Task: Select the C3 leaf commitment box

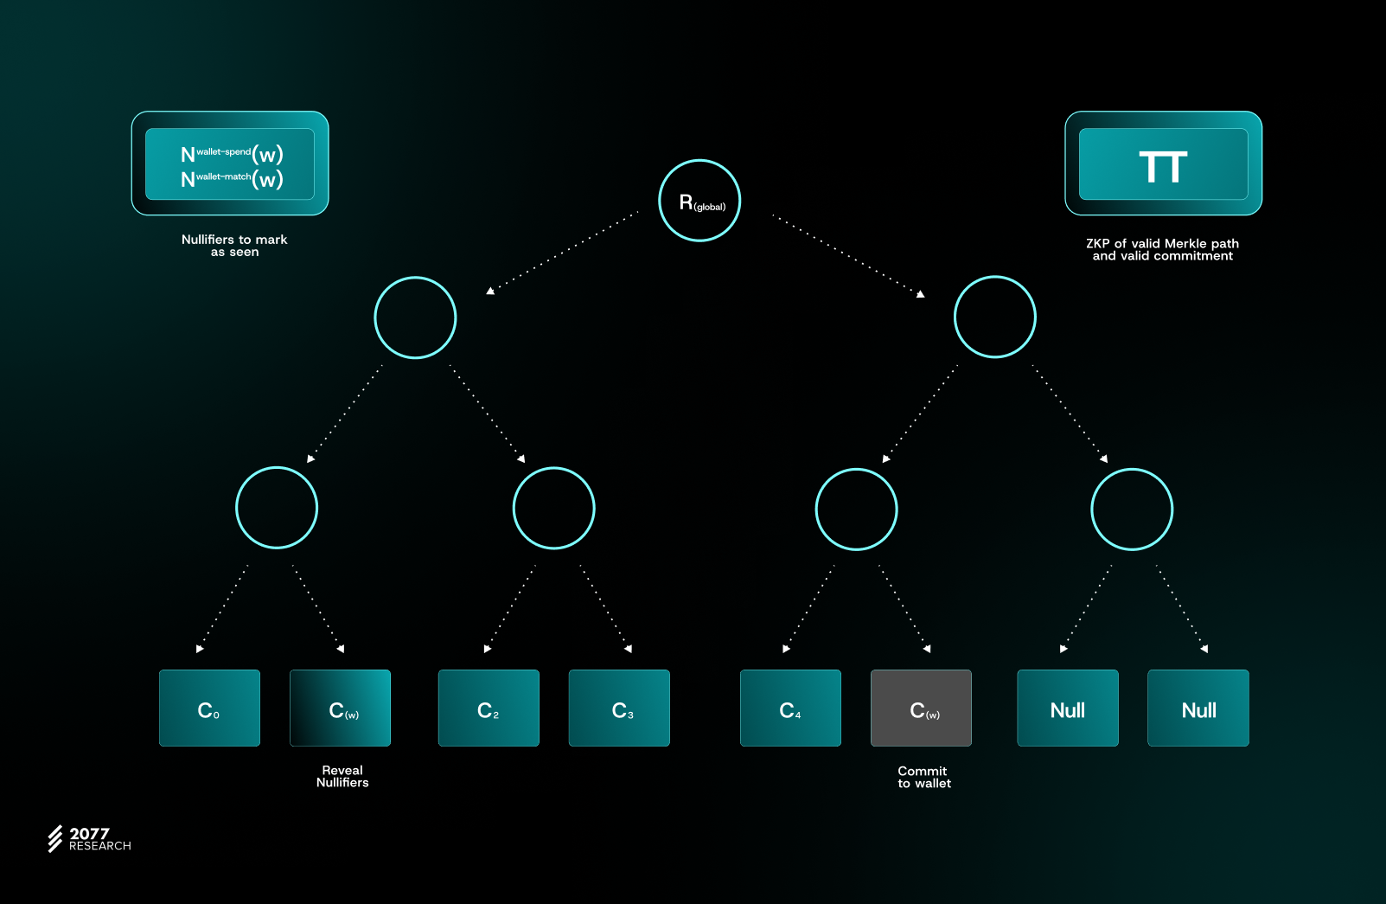Action: [619, 708]
